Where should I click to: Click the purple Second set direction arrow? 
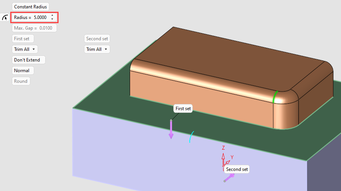click(229, 177)
